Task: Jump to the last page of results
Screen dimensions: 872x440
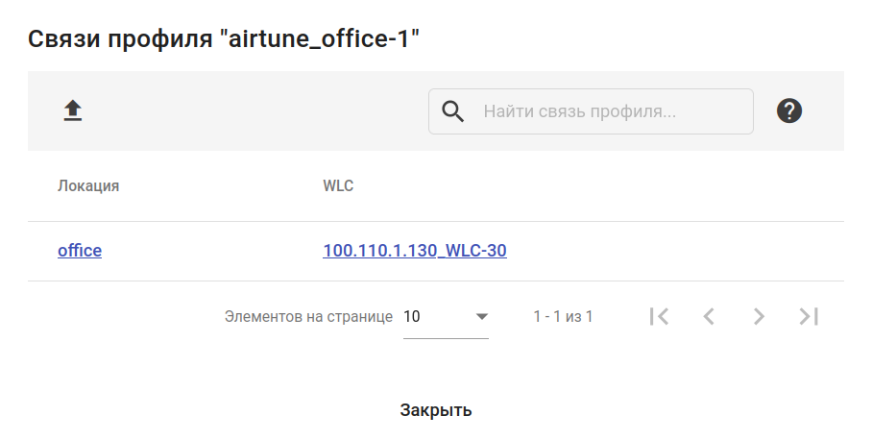Action: (809, 316)
